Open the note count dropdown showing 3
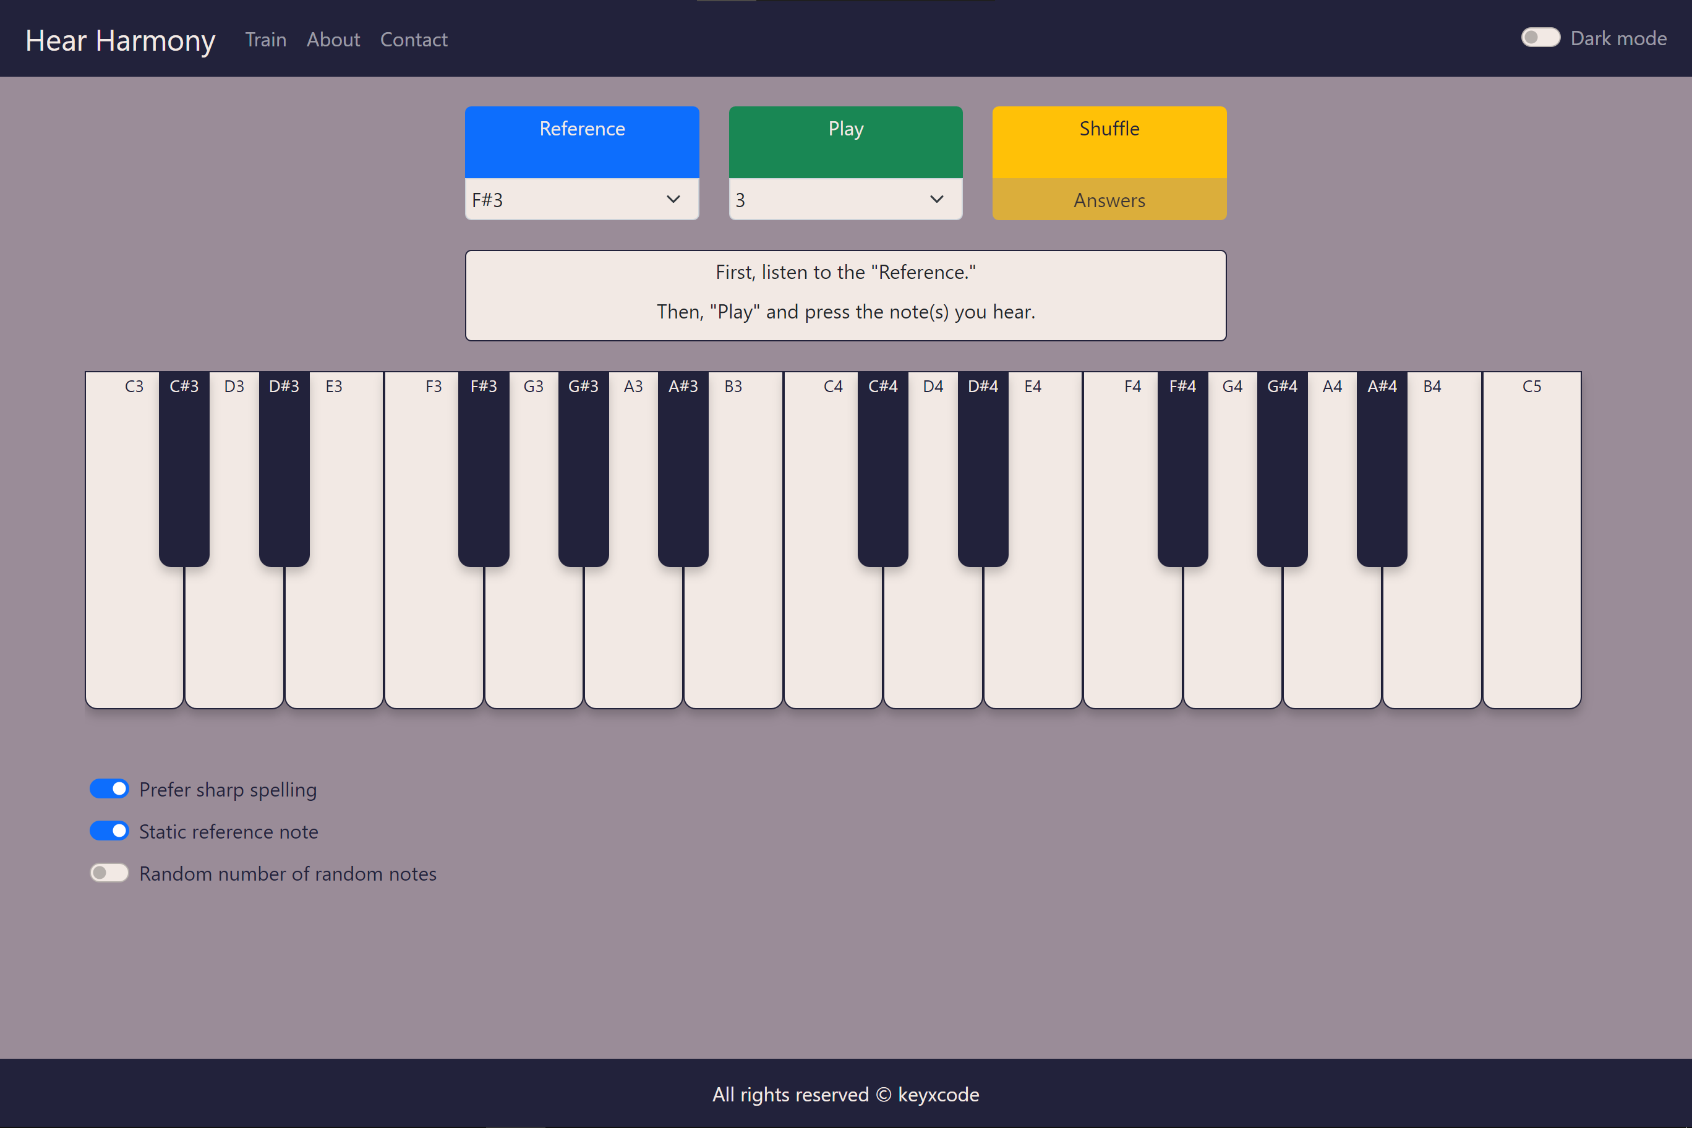1692x1128 pixels. pos(845,199)
